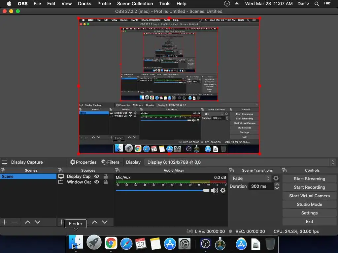Image resolution: width=338 pixels, height=253 pixels.
Task: Remove selected scene with minus button
Action: click(x=15, y=222)
